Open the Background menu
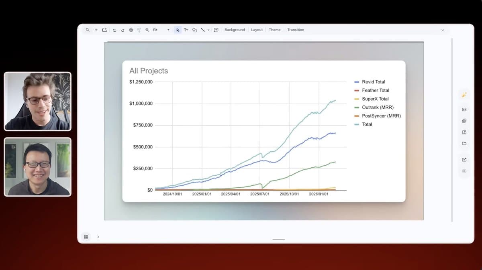The width and height of the screenshot is (482, 270). coord(235,30)
